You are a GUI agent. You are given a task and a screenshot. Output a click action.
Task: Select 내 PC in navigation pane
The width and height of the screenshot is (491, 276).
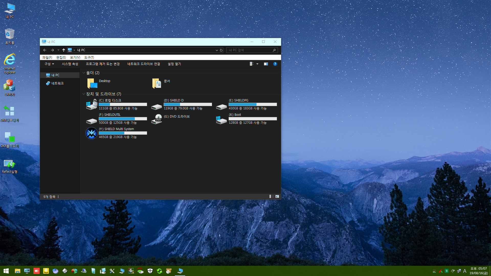click(60, 75)
